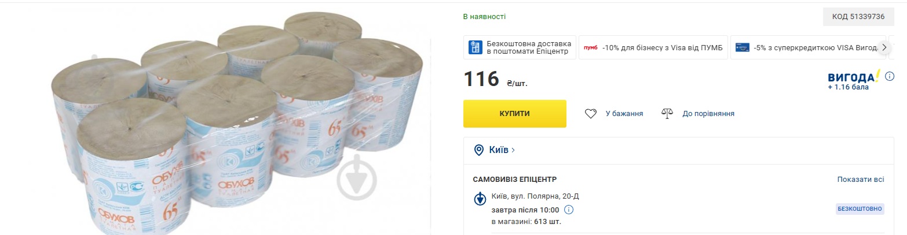Click the Epicentr parcel locker delivery icon
Viewport: 907px width, 235px height.
point(476,47)
